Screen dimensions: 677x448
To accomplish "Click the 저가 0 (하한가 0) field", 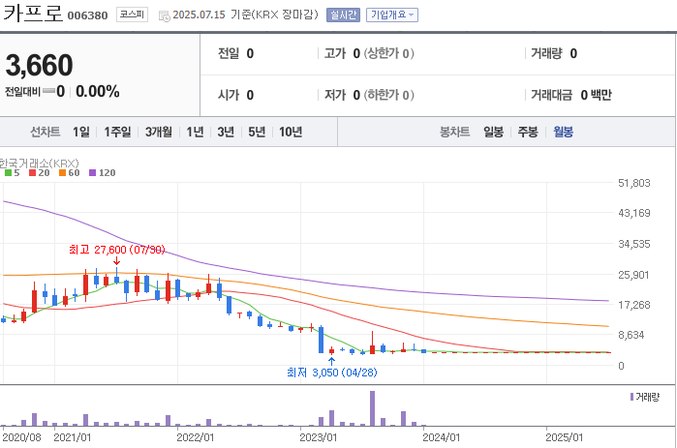I will [x=369, y=95].
